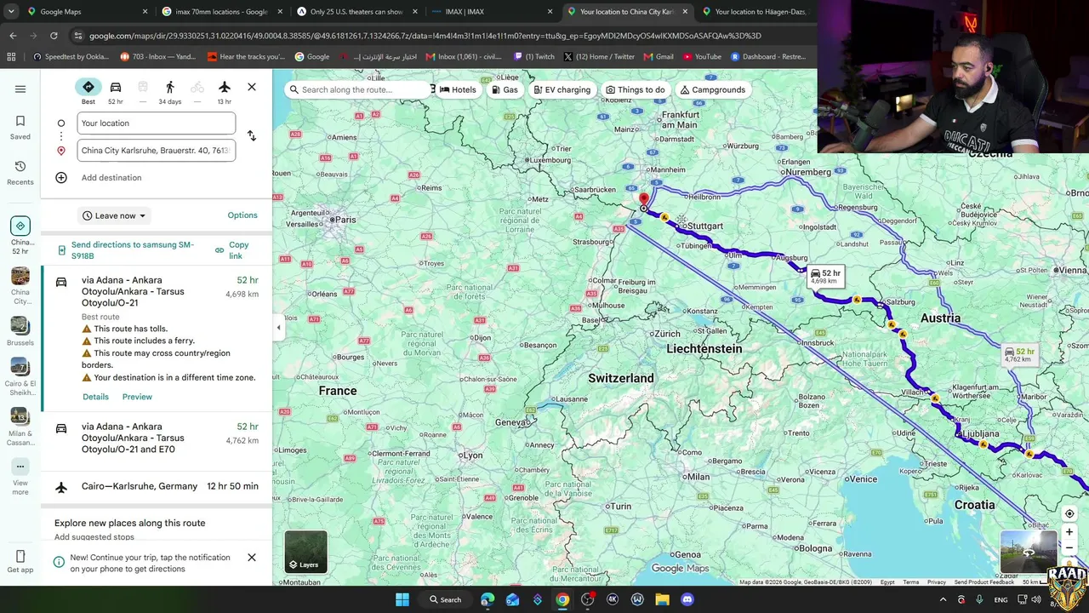Open the Google Maps hamburger menu

coord(20,89)
